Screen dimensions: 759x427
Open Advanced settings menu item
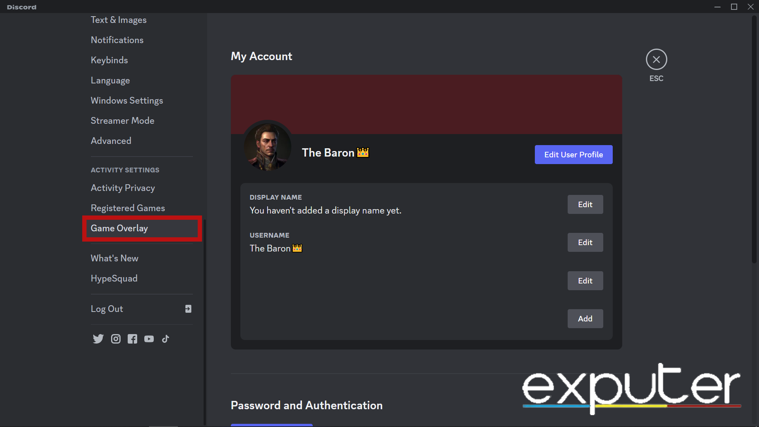111,141
